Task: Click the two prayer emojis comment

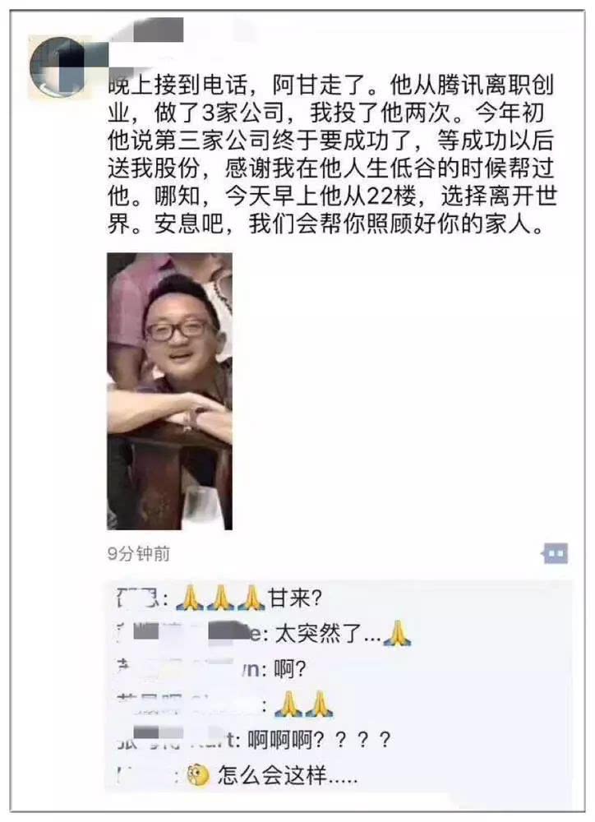Action: [304, 704]
